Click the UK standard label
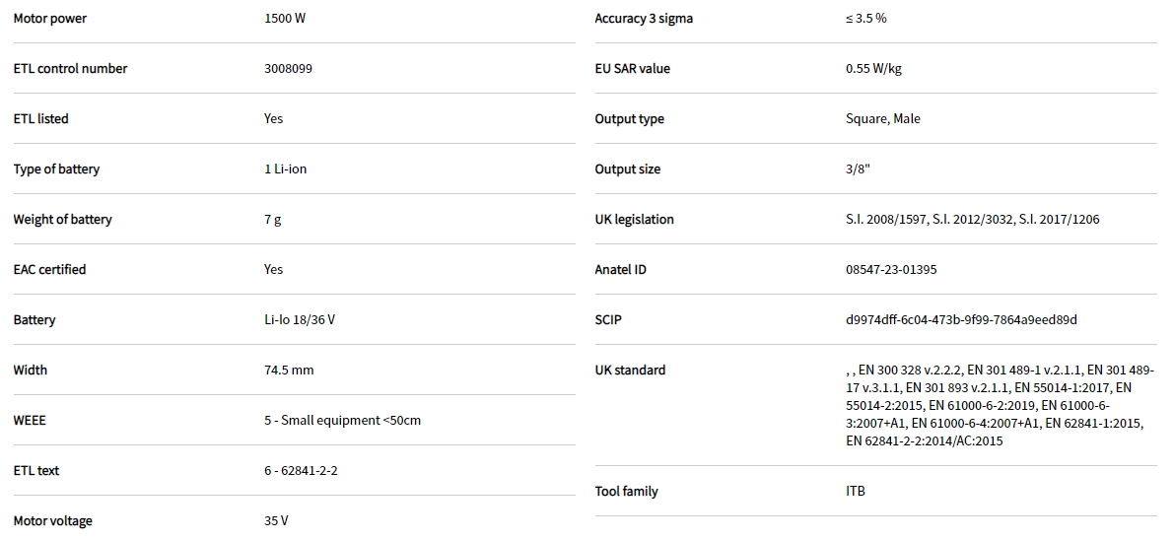 pyautogui.click(x=630, y=371)
